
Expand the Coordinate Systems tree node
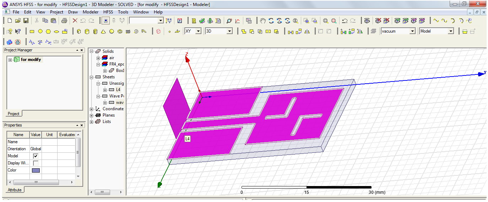tap(92, 109)
